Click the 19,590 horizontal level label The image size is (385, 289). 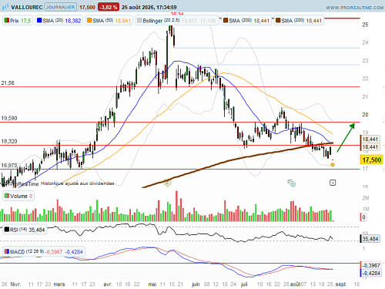(x=9, y=118)
